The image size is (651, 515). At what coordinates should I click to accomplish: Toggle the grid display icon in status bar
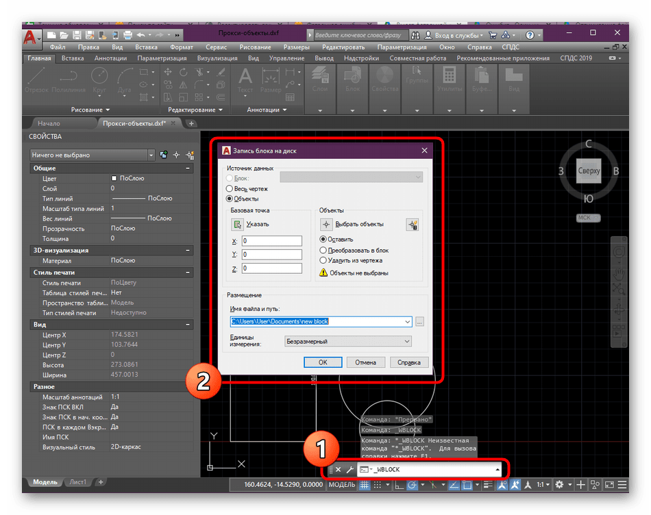tap(365, 485)
